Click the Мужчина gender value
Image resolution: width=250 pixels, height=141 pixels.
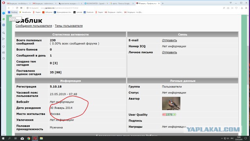coord(56,127)
